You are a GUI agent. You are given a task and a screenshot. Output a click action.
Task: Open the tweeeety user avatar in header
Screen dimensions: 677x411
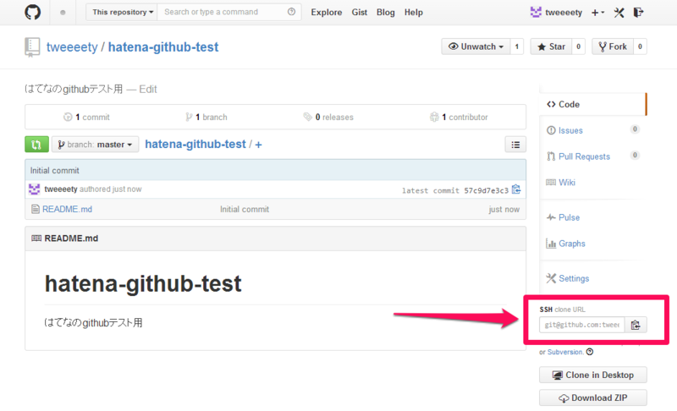click(536, 13)
